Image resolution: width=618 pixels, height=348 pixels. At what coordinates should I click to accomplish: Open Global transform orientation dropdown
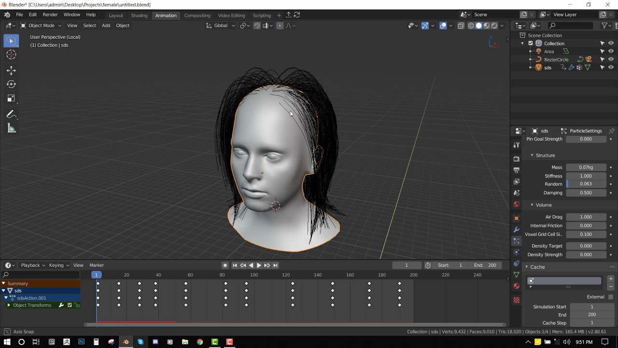click(221, 26)
